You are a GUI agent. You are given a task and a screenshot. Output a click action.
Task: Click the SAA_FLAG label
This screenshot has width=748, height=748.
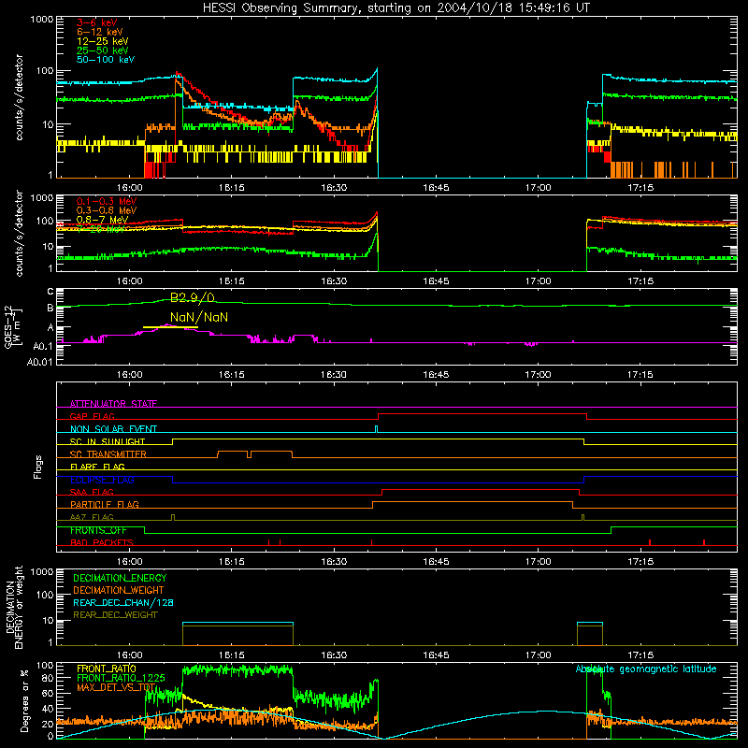coord(92,492)
